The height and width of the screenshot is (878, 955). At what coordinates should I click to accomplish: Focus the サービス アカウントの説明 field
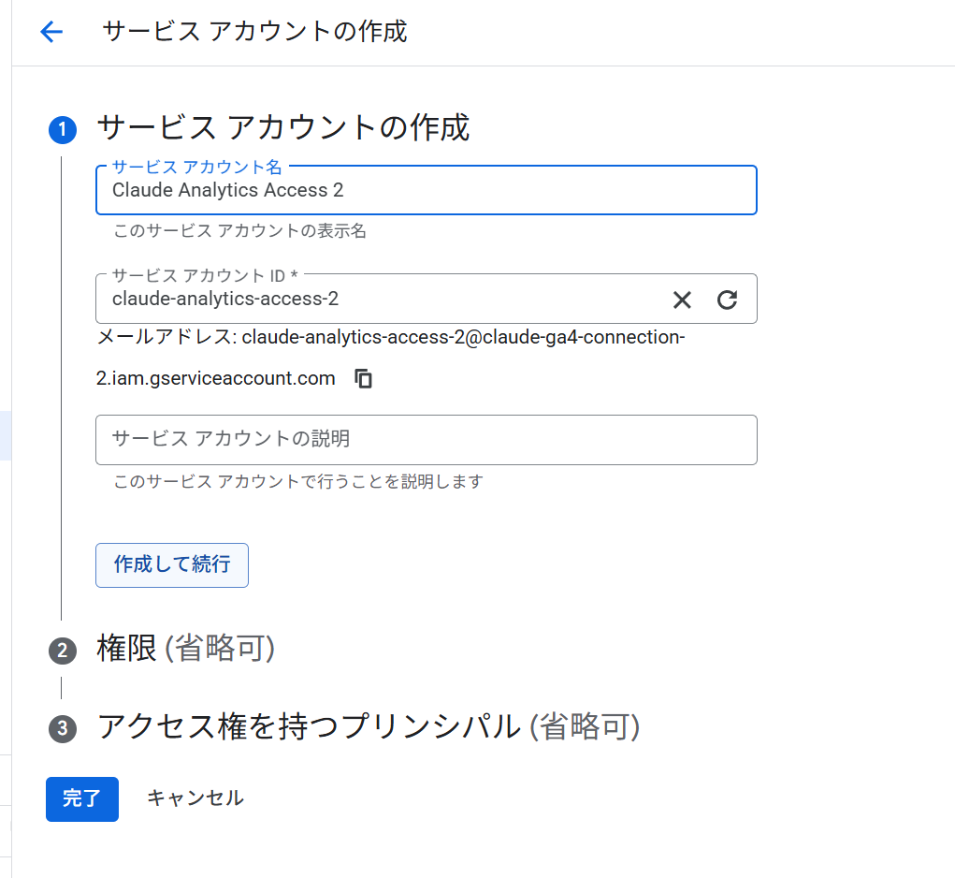pyautogui.click(x=427, y=440)
